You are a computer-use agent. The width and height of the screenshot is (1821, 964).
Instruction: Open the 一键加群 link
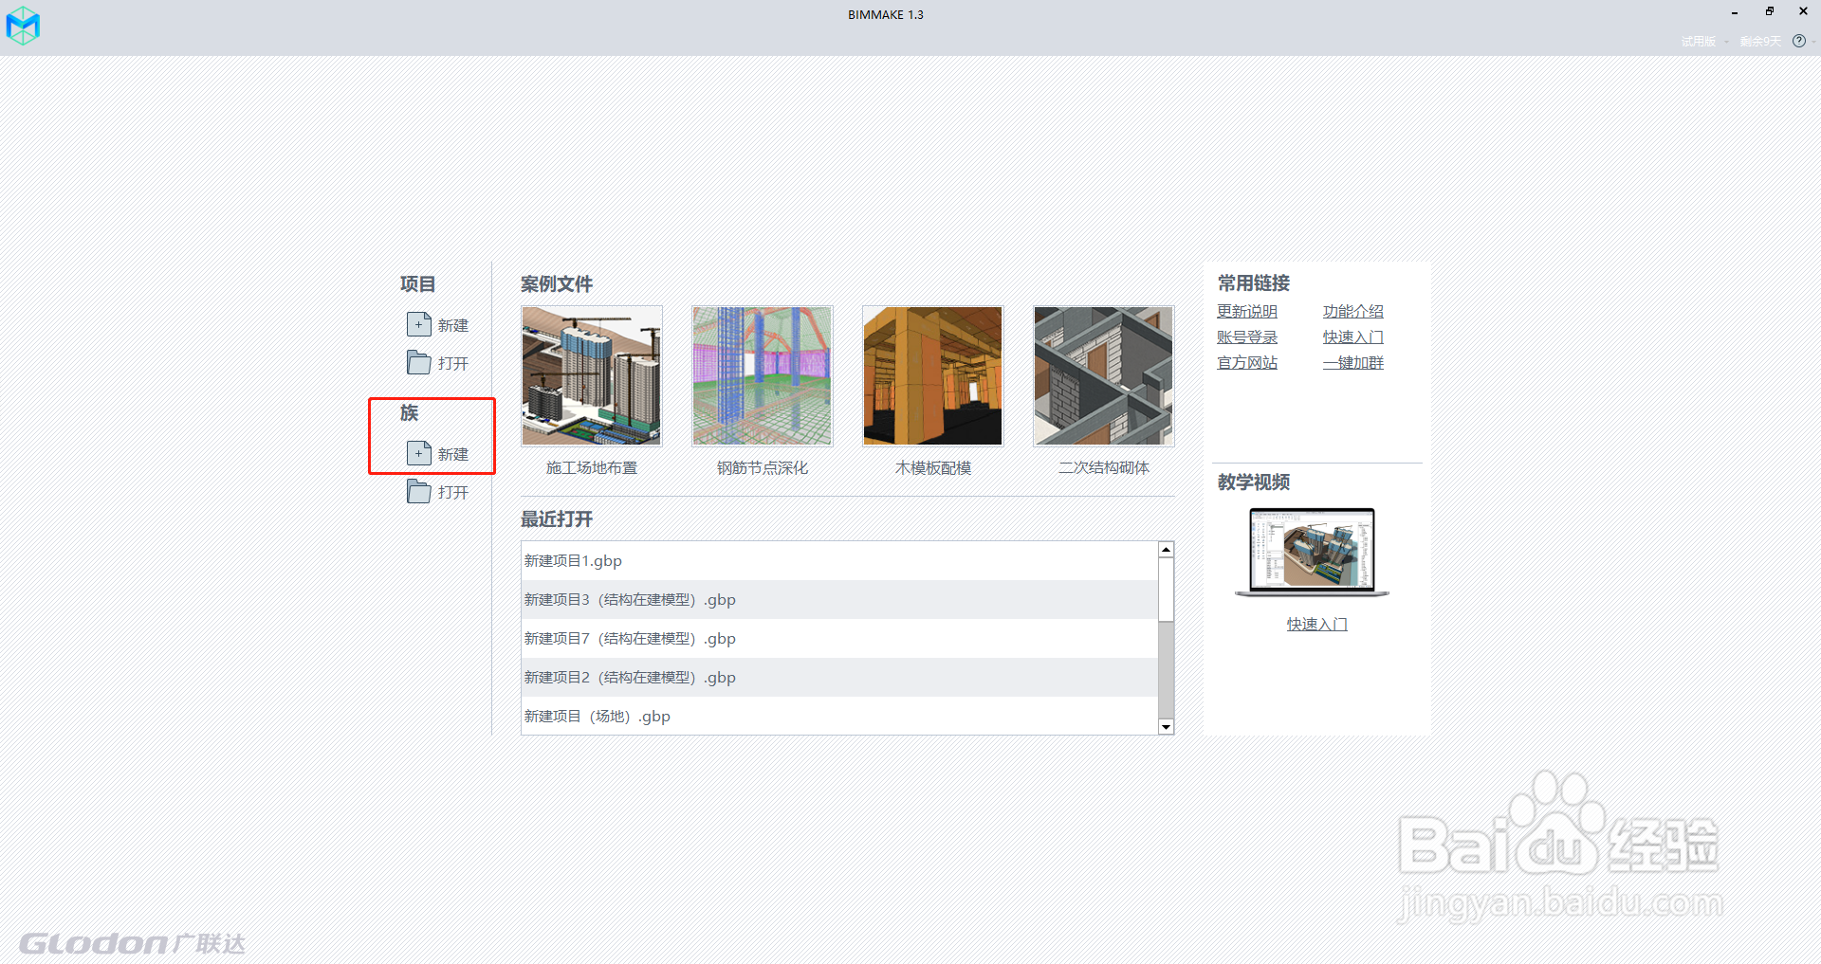tap(1353, 362)
